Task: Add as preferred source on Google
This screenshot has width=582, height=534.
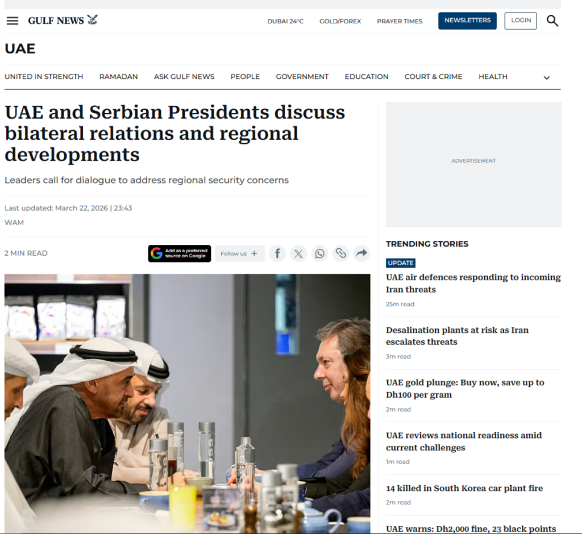Action: pos(180,253)
